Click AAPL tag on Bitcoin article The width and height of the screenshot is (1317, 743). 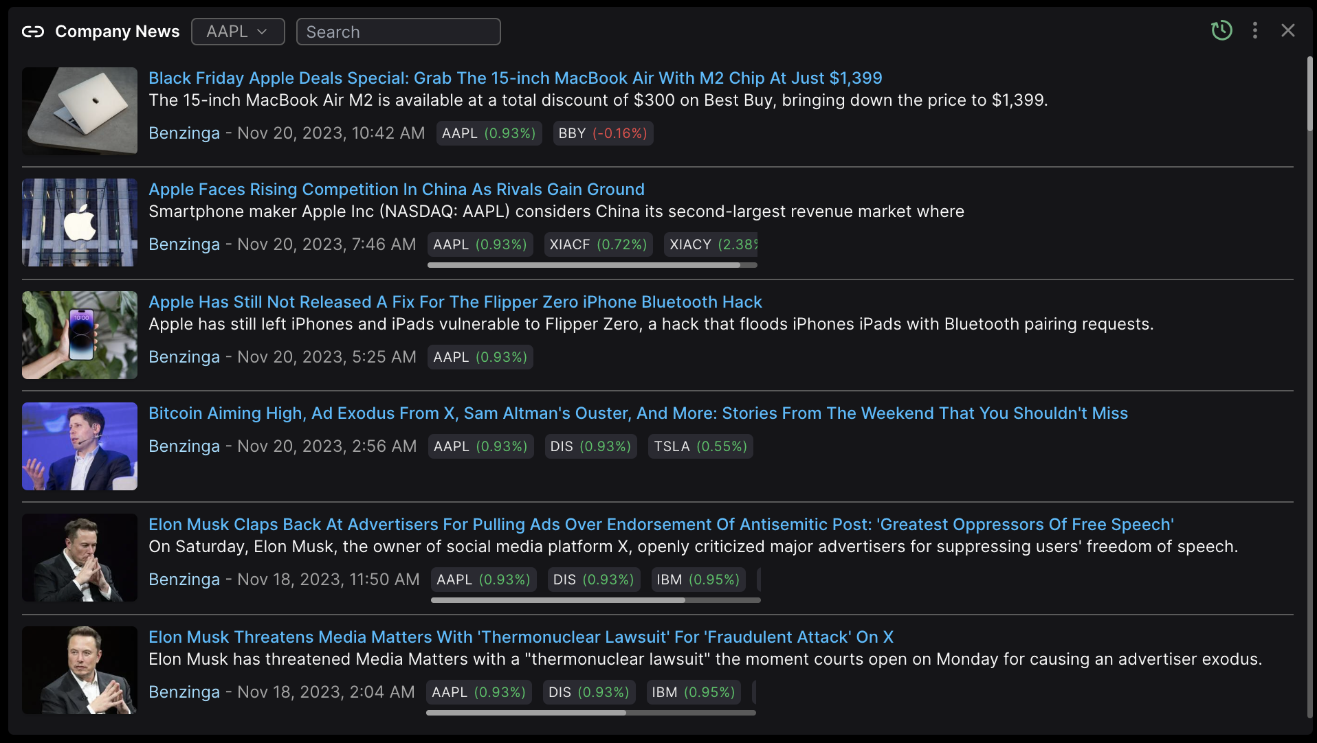click(480, 446)
